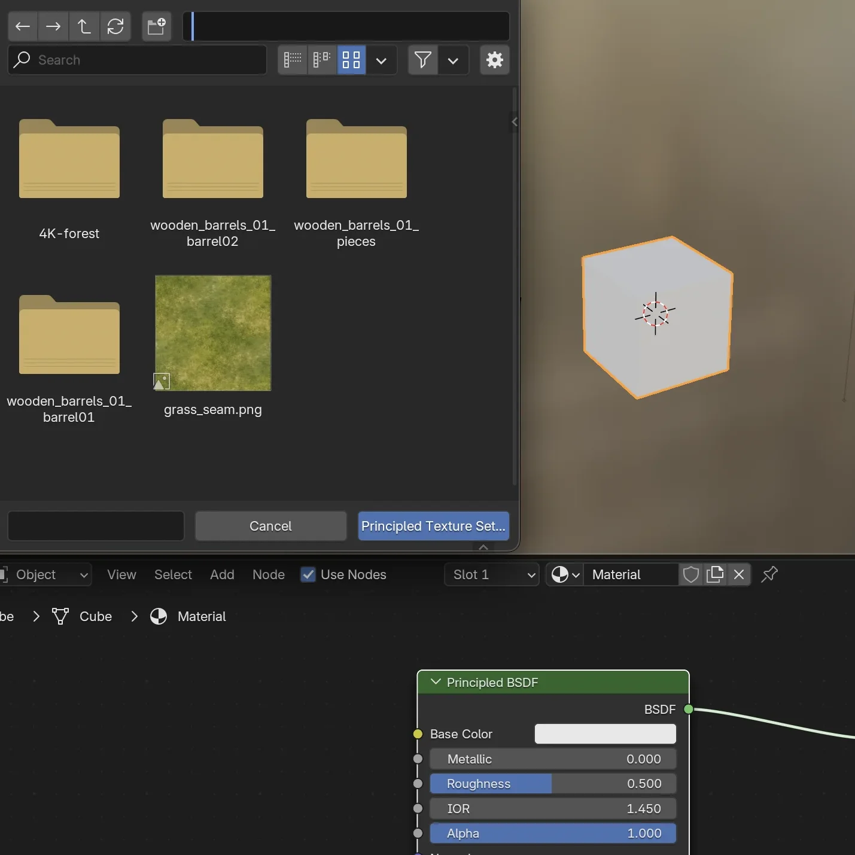Collapse file browser sidebar arrow

pos(515,122)
